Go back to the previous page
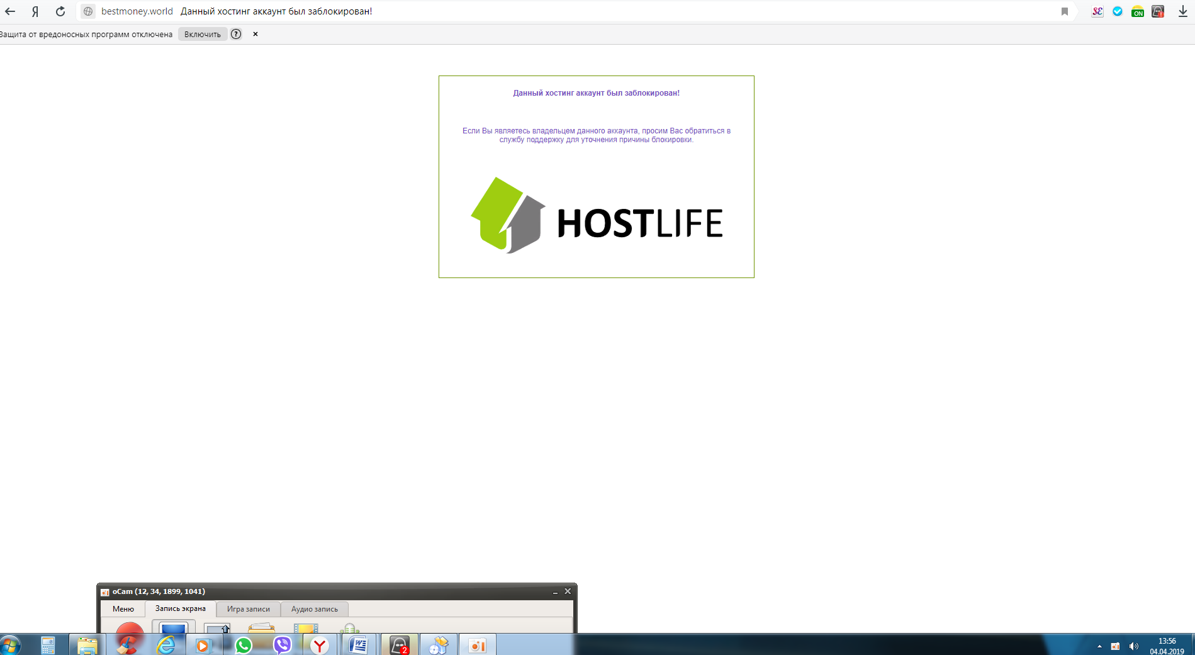 (x=10, y=11)
